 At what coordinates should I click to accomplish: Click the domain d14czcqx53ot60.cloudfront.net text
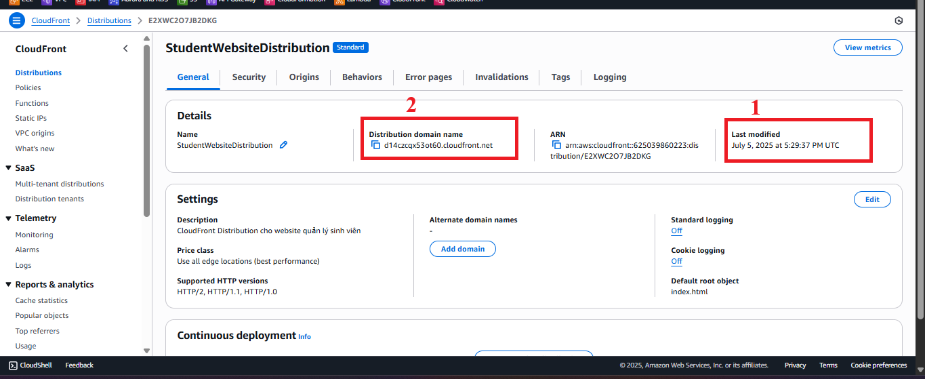[x=438, y=145]
